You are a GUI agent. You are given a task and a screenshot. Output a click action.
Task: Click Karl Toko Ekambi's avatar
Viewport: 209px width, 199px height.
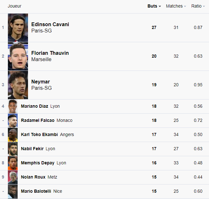[x=13, y=135]
